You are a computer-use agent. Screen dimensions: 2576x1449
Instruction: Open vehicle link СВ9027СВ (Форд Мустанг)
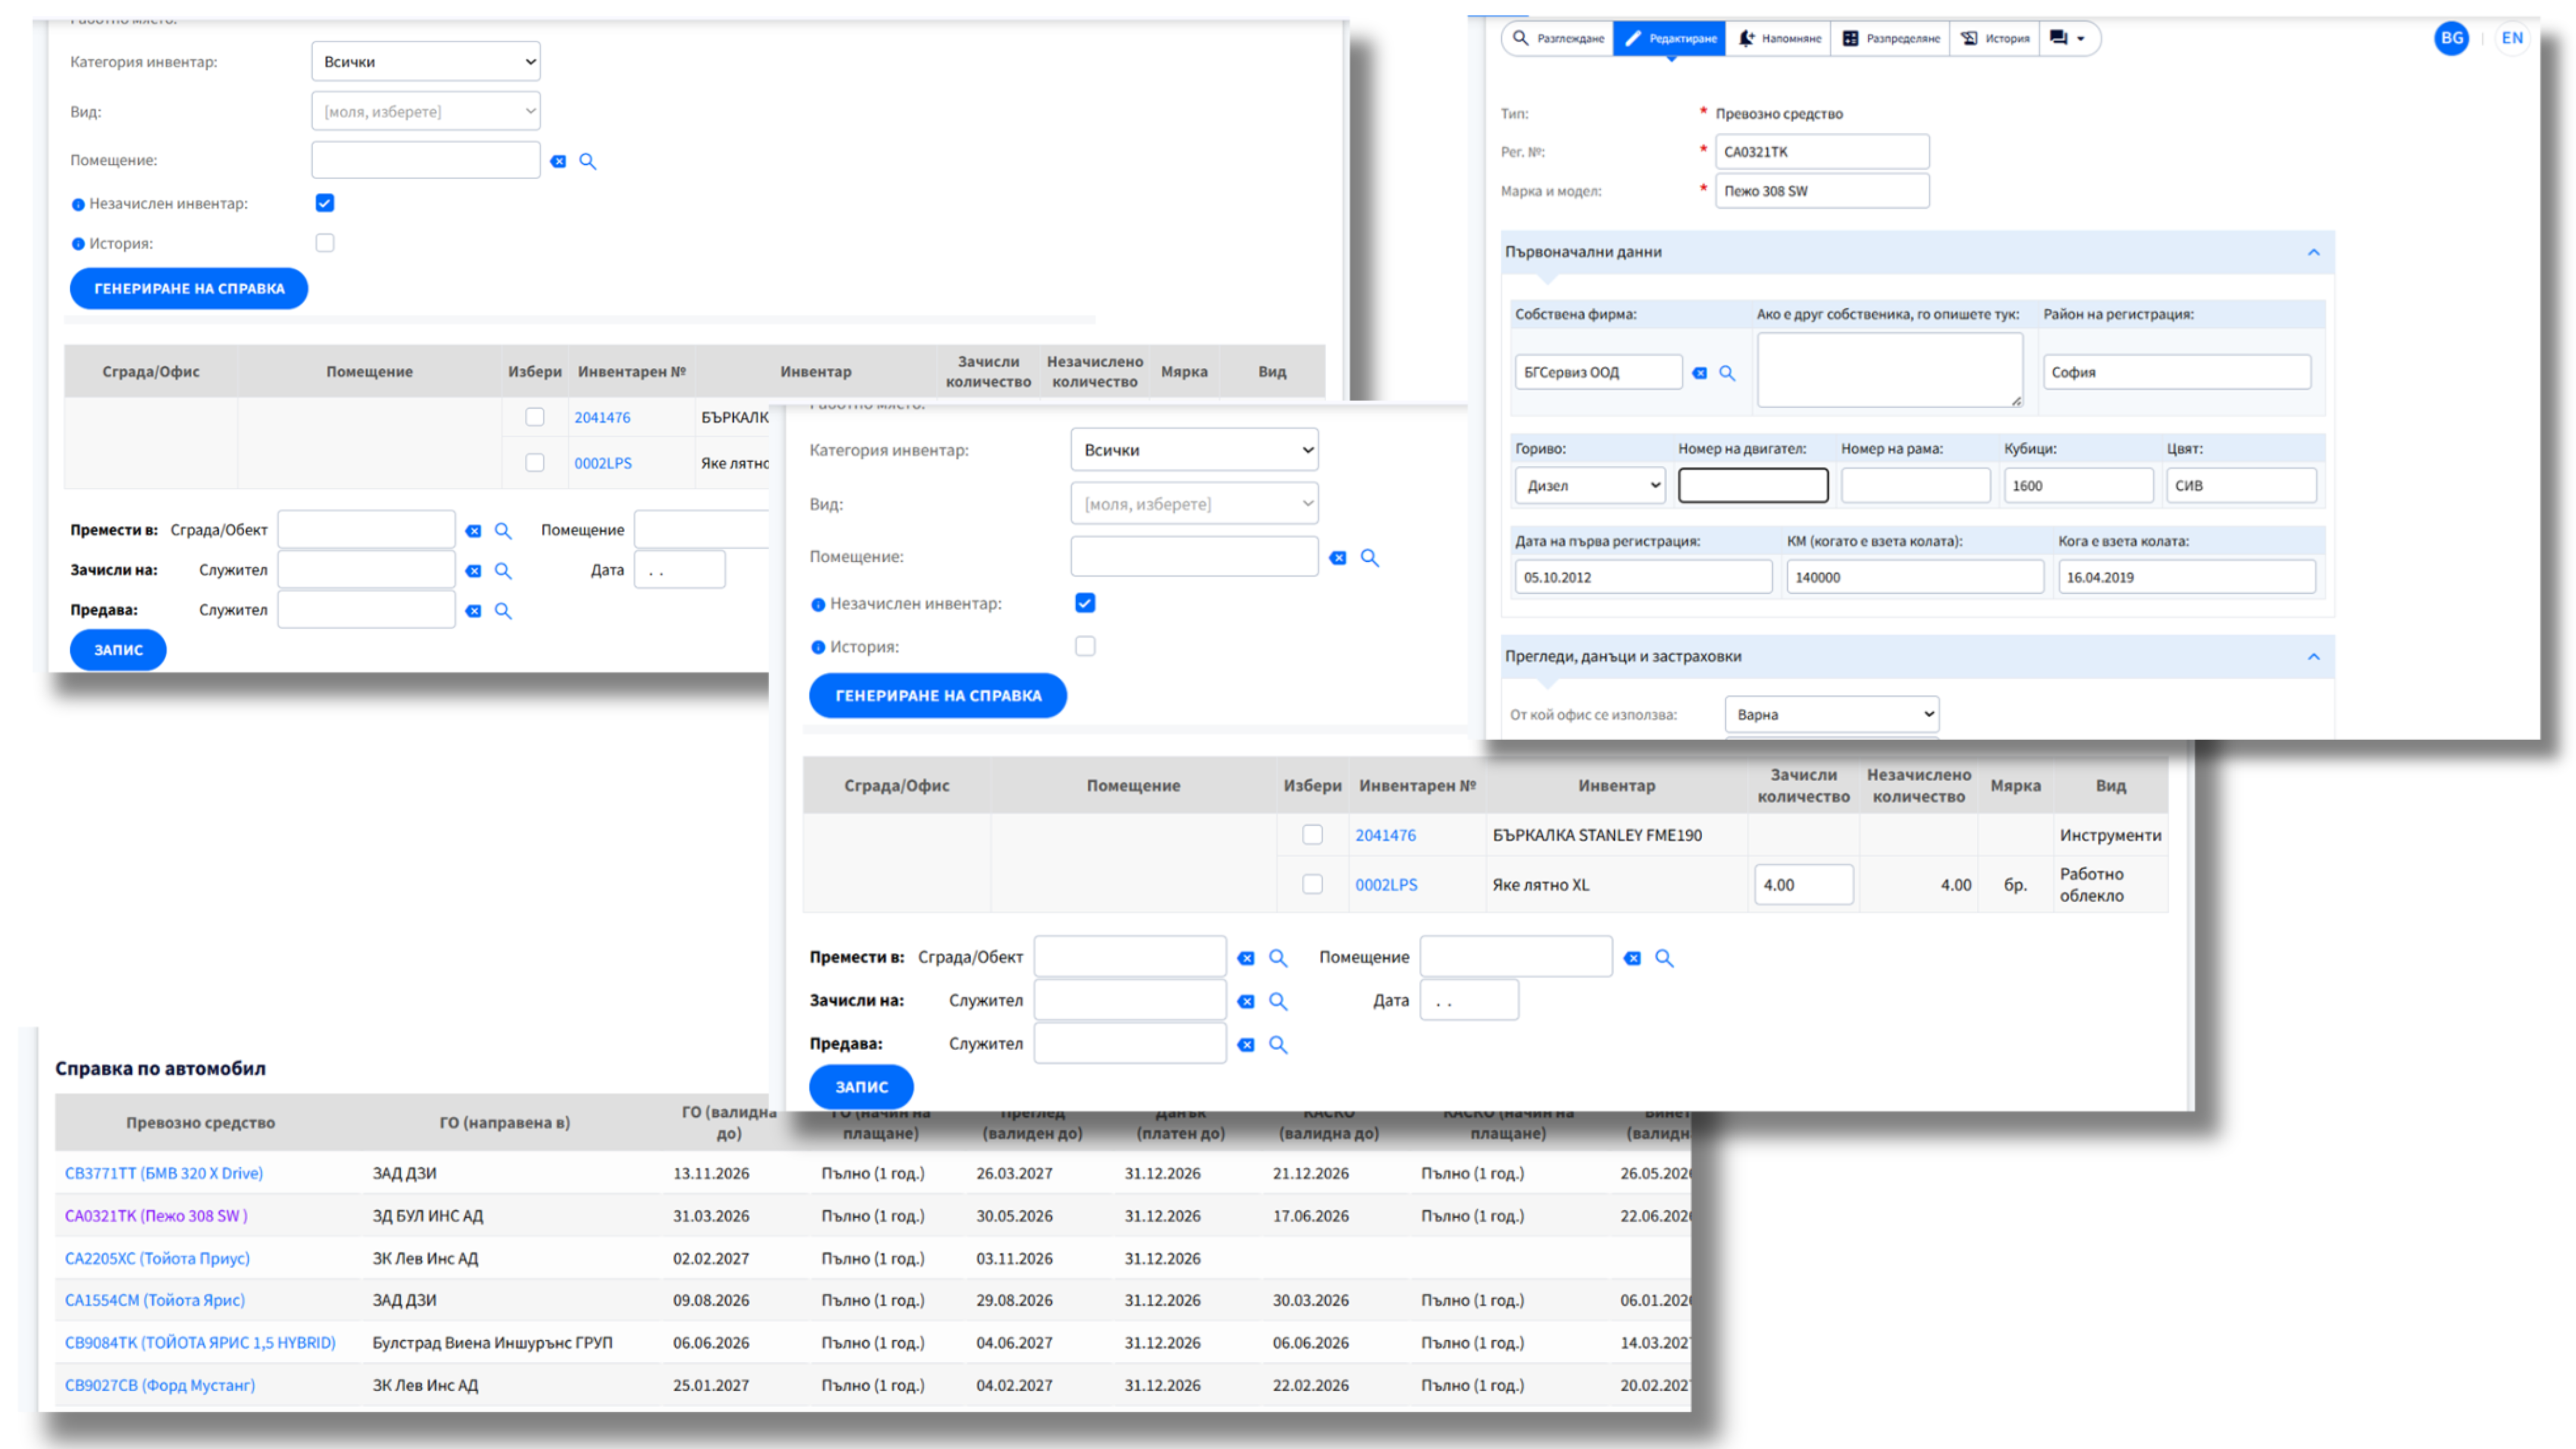pos(160,1386)
